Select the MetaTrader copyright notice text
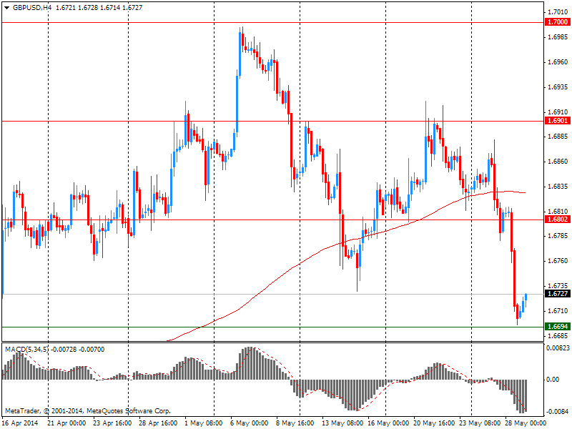Screen dimensions: 572x429 88,411
